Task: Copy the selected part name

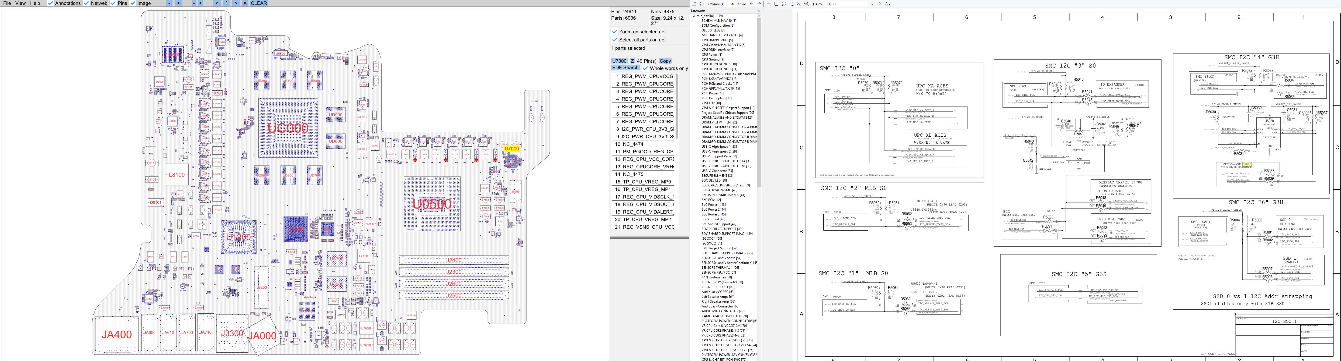Action: pos(665,61)
